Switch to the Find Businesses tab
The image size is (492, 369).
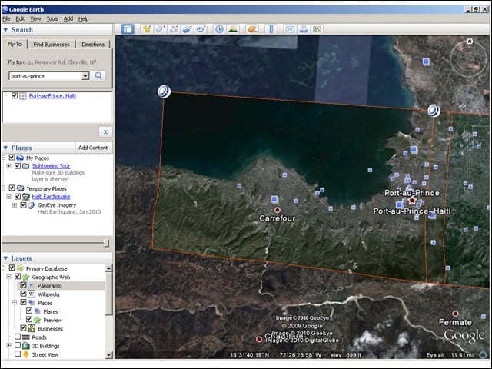(52, 45)
